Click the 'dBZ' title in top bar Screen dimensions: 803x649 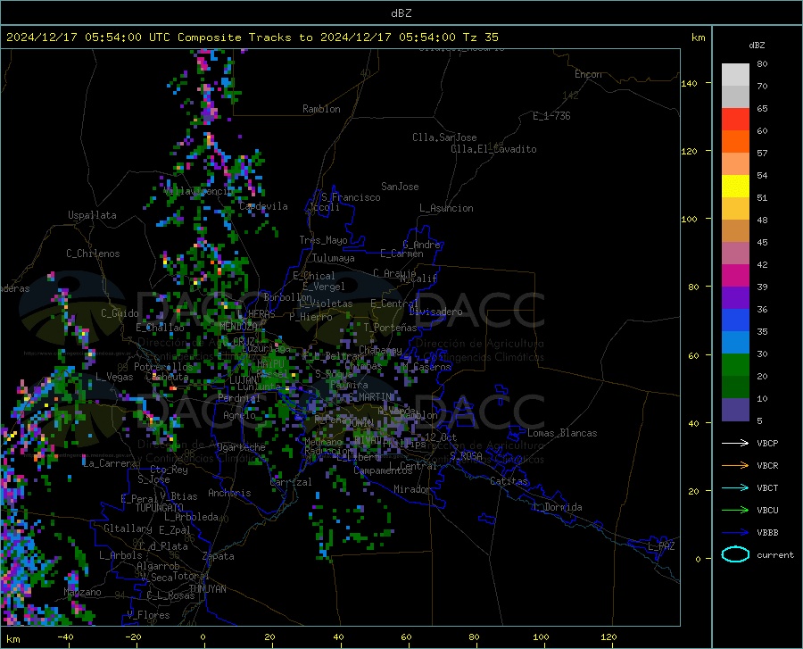pyautogui.click(x=401, y=13)
